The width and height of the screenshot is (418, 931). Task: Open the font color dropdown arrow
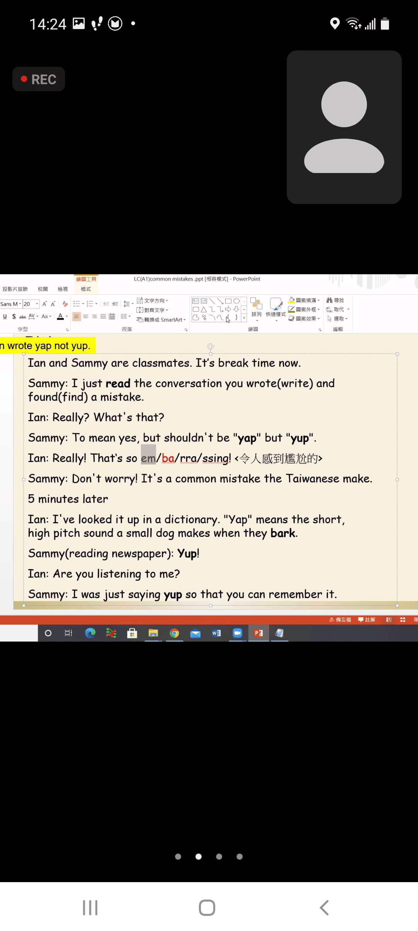click(x=67, y=317)
